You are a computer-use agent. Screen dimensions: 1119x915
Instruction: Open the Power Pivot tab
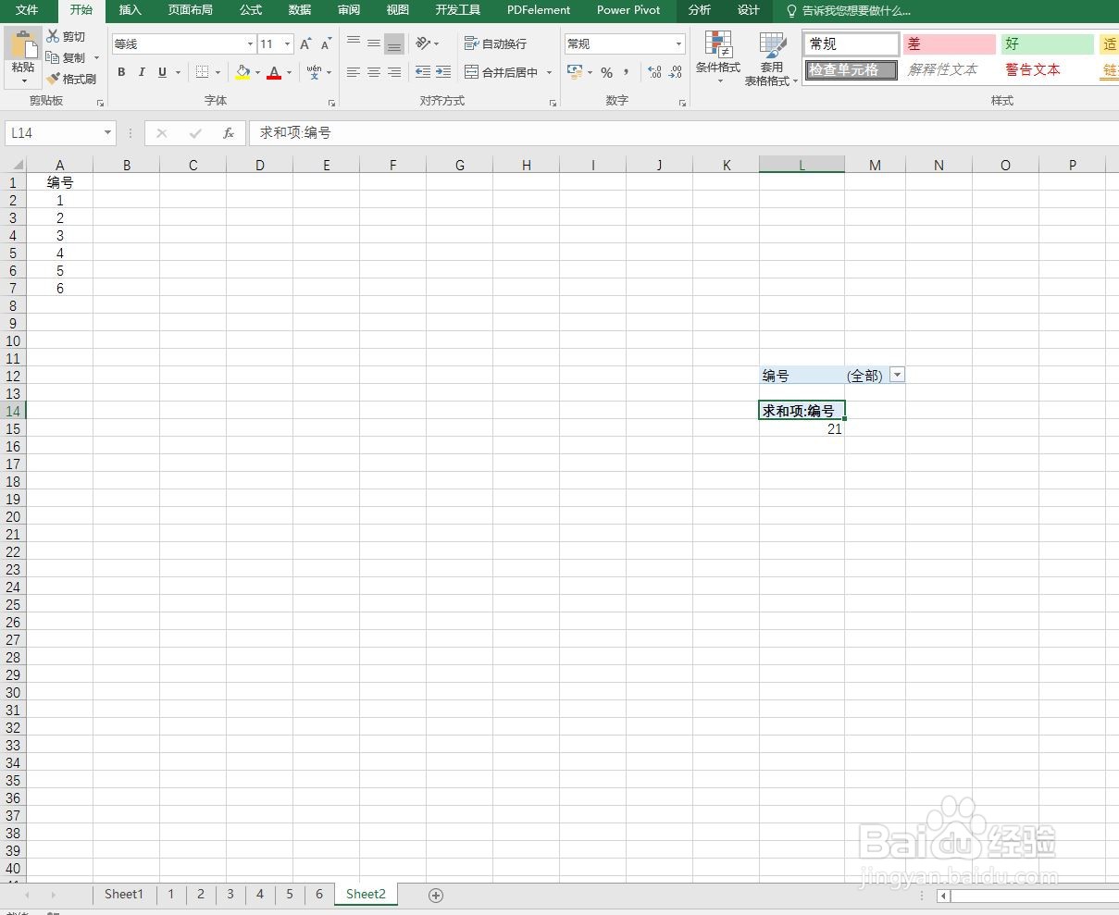click(628, 10)
